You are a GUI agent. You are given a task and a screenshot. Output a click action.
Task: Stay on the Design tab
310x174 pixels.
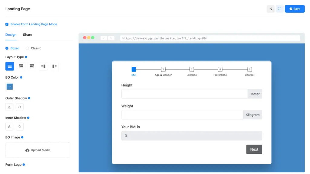[x=11, y=34]
